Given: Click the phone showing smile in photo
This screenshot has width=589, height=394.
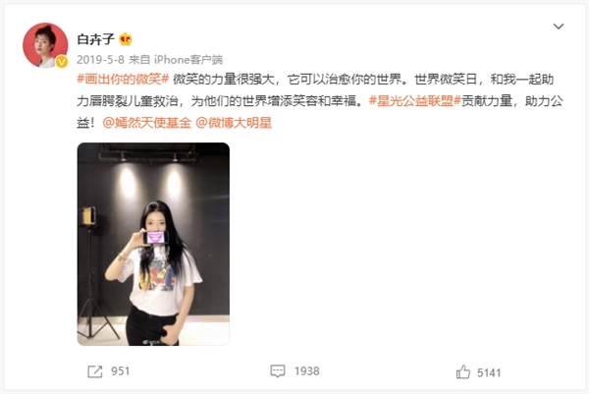Looking at the screenshot, I should pos(155,238).
